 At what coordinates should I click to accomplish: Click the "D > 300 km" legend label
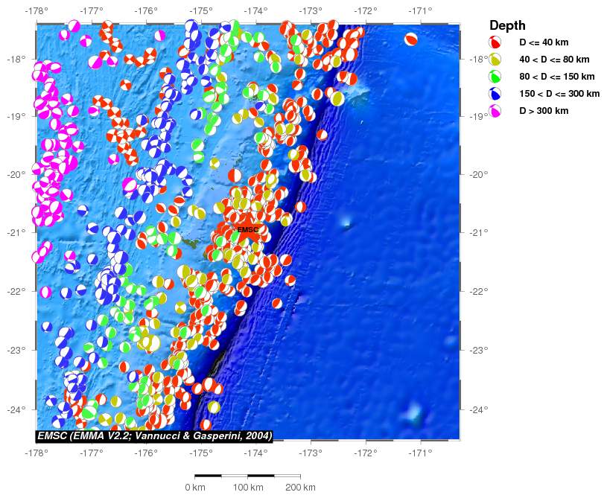544,111
